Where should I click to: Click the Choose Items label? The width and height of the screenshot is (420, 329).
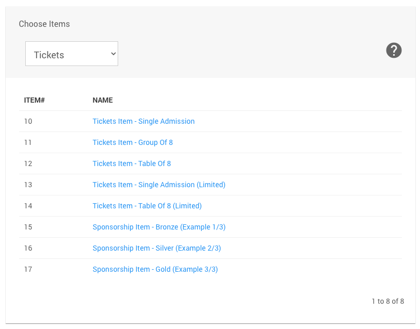[44, 24]
